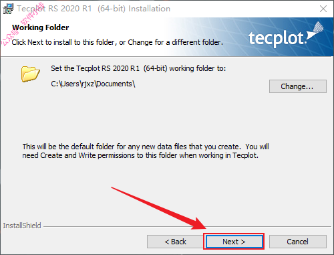
Task: Click the Working Folder heading
Action: 41,27
